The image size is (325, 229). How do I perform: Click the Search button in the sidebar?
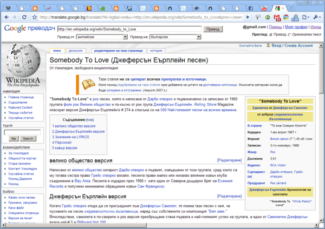28,138
